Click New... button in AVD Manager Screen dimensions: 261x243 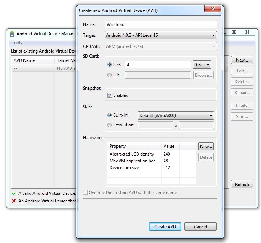click(242, 60)
